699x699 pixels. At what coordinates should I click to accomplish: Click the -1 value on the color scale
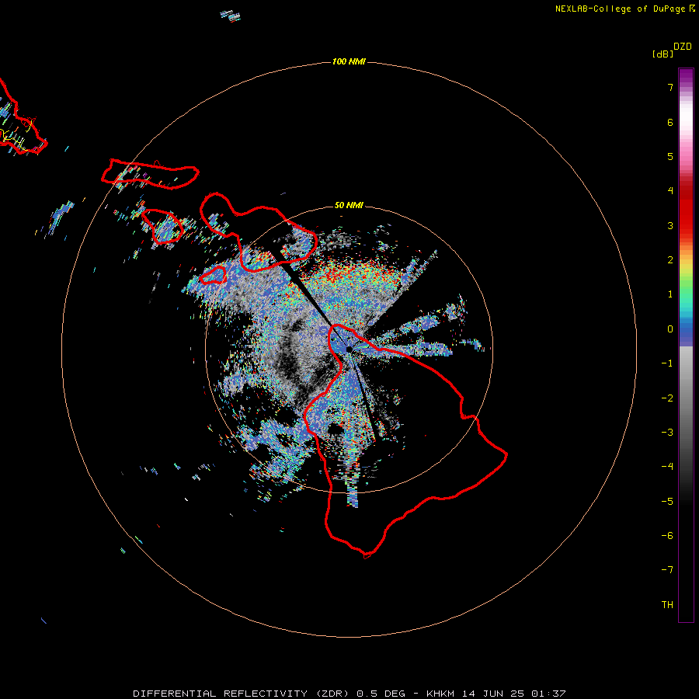(x=667, y=363)
